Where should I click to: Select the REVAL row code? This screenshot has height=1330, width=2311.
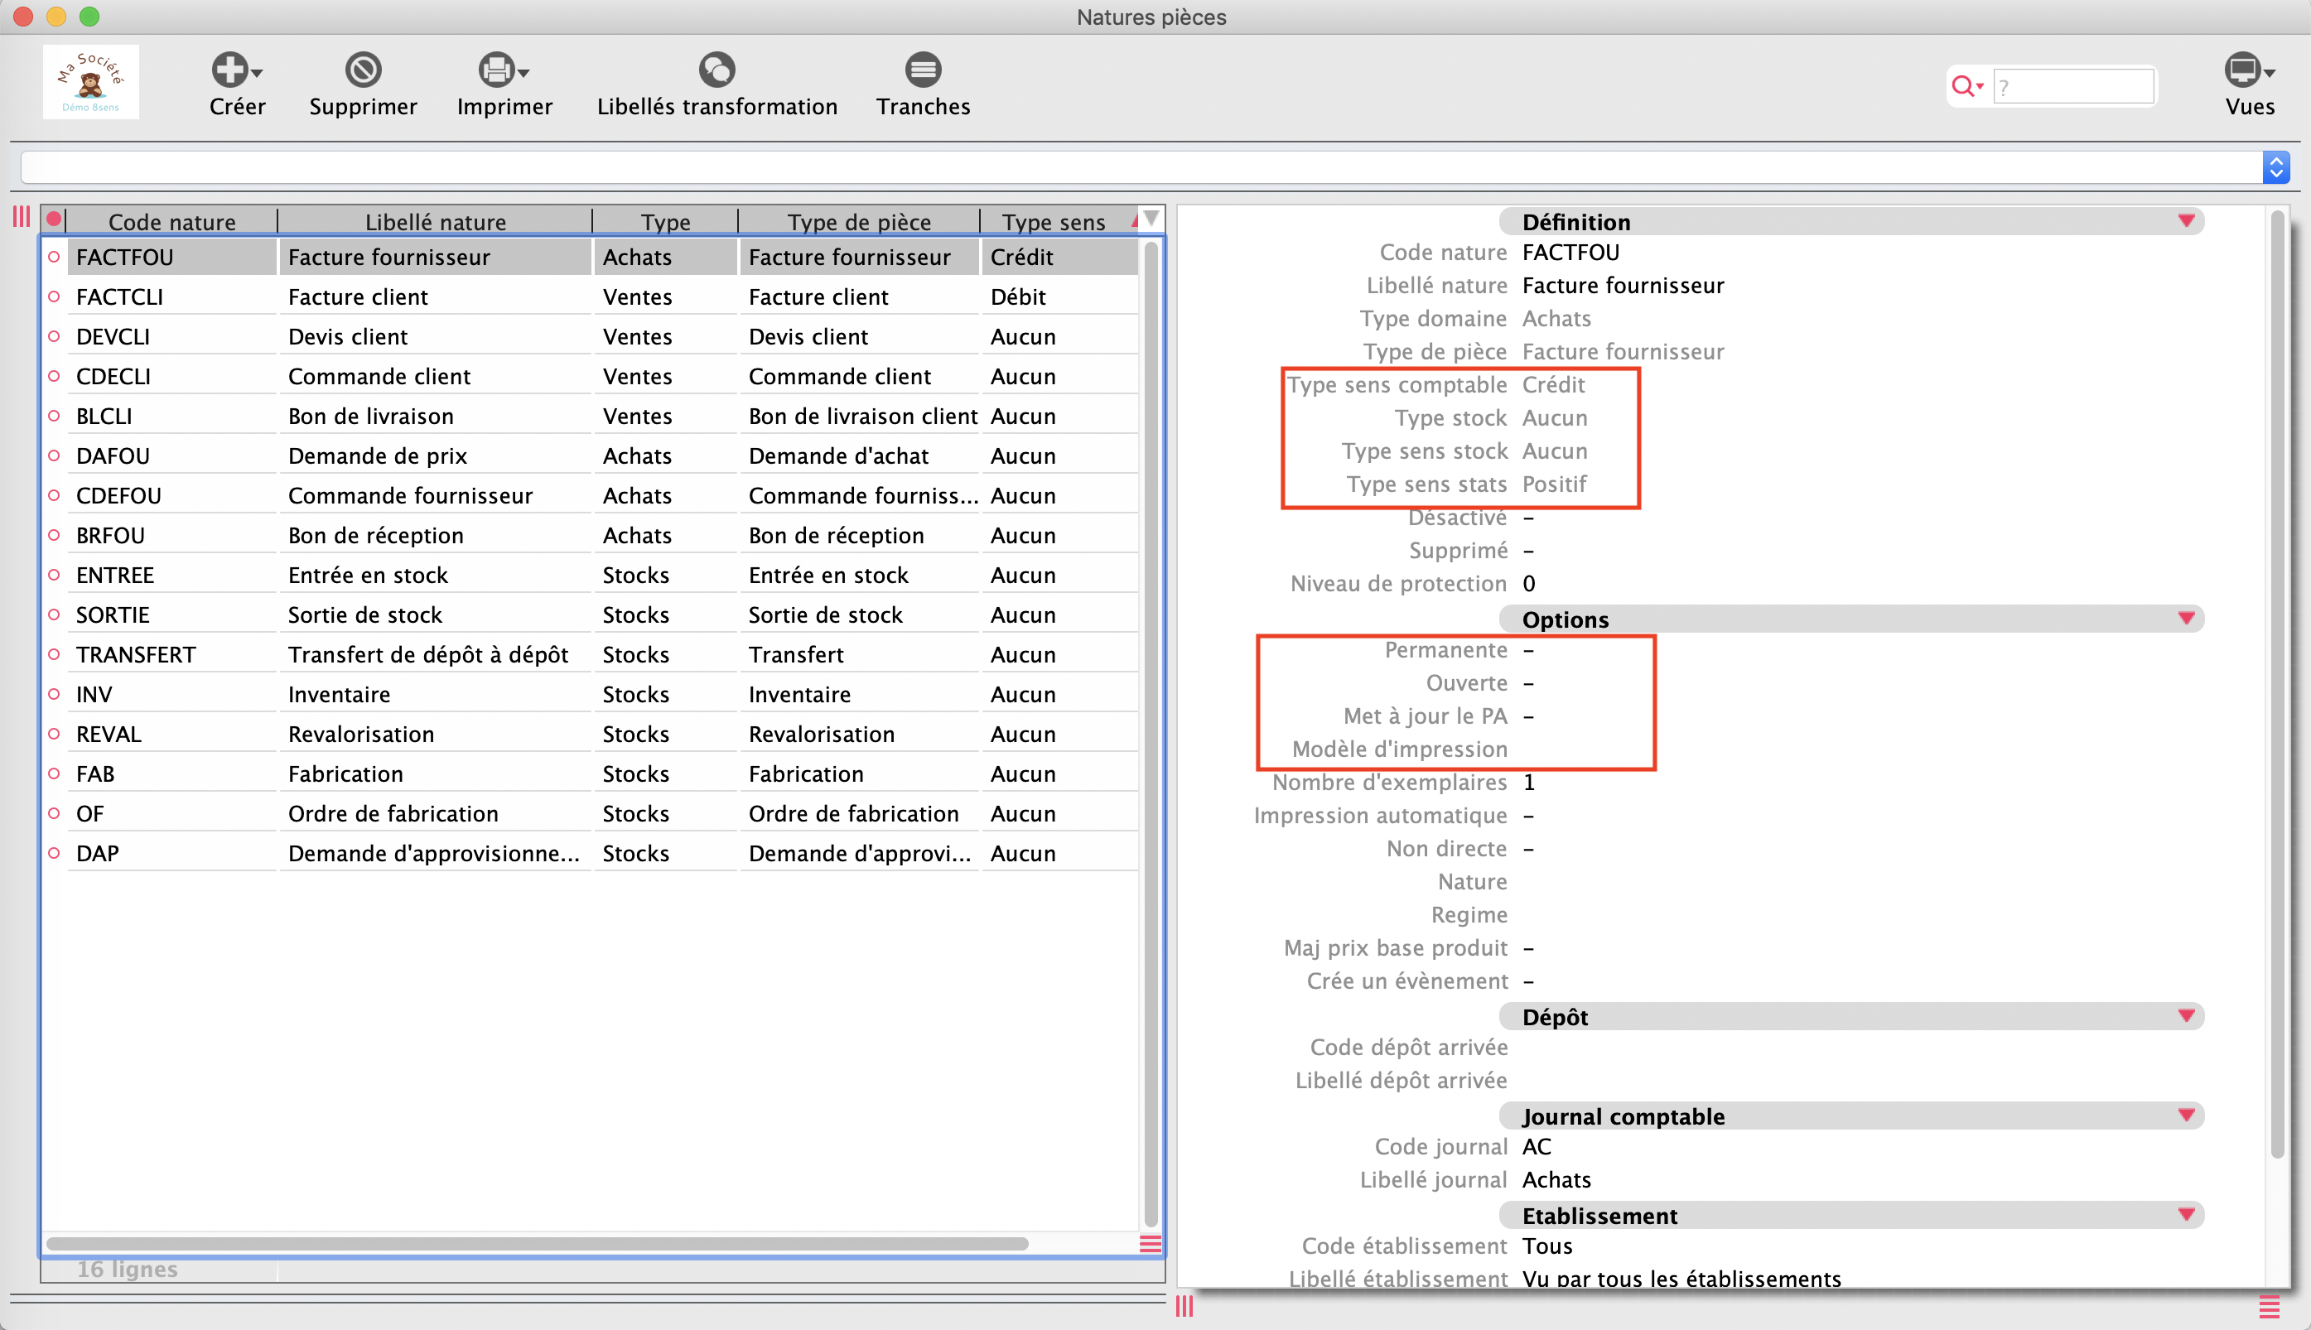(x=109, y=735)
